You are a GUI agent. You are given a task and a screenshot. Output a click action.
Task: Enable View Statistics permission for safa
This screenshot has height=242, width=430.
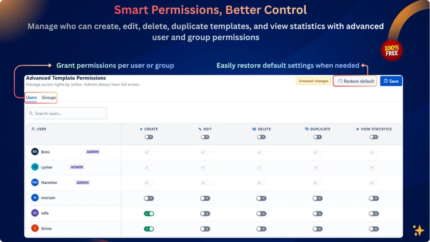pos(374,213)
